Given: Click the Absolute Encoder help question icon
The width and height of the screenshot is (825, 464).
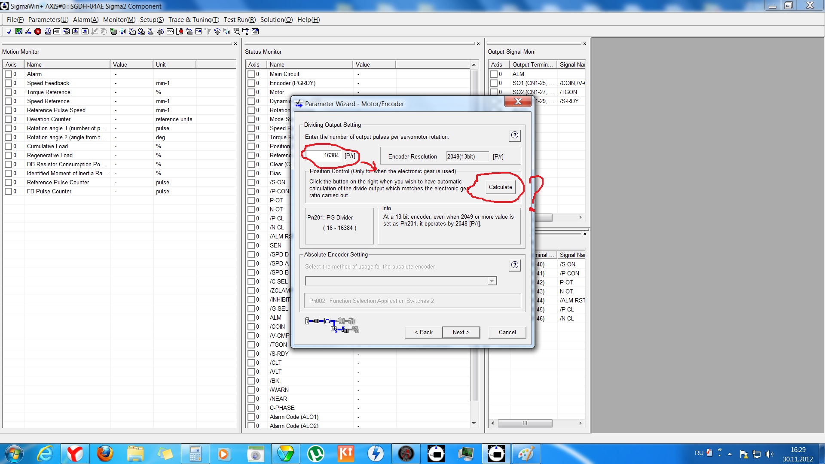Looking at the screenshot, I should tap(514, 265).
